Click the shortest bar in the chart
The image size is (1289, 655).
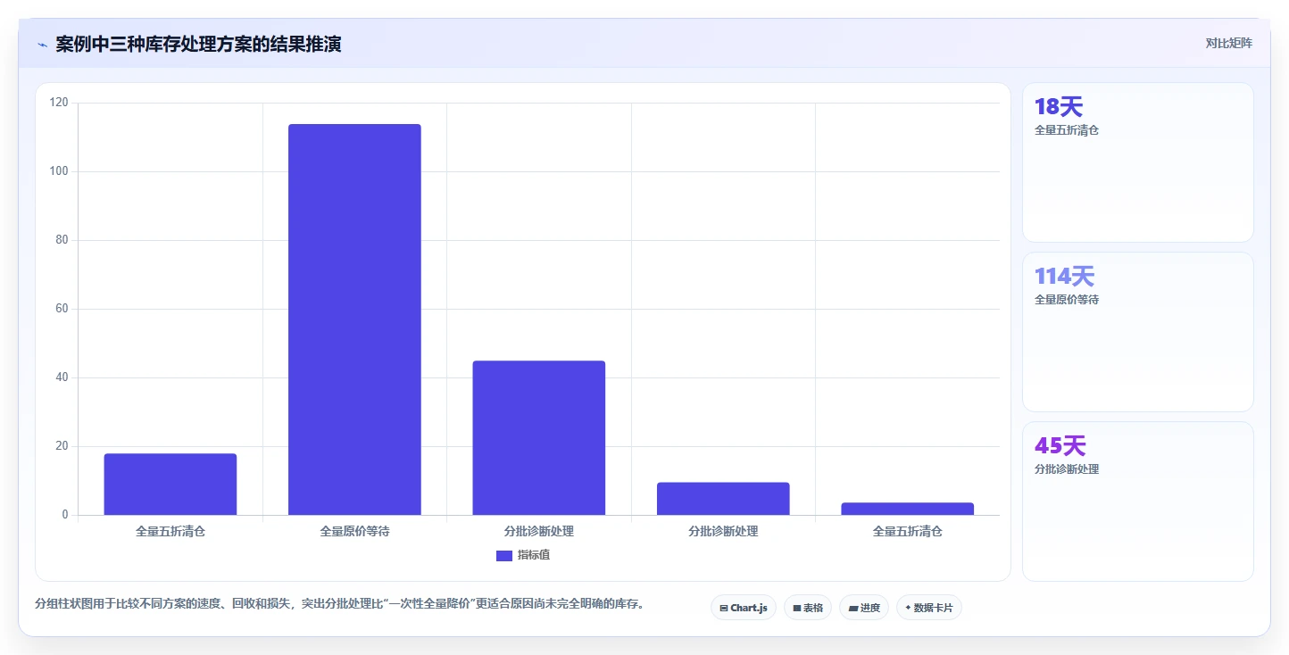point(908,509)
